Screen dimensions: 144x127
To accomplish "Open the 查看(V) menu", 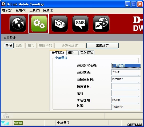I will 21,10.
